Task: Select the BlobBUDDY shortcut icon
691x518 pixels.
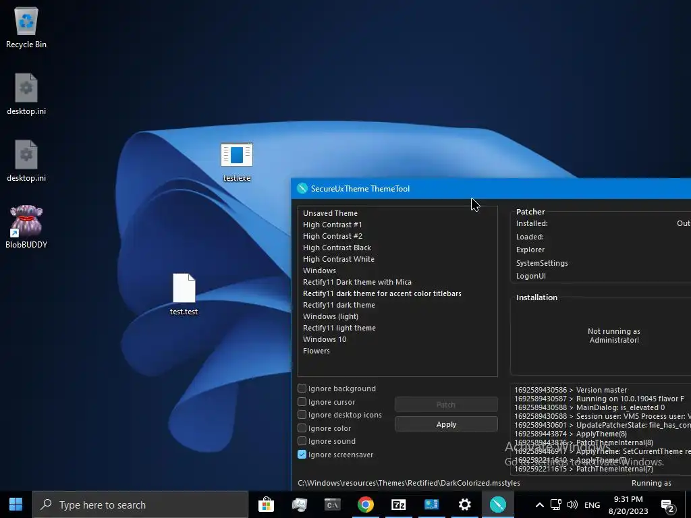Action: coord(26,227)
